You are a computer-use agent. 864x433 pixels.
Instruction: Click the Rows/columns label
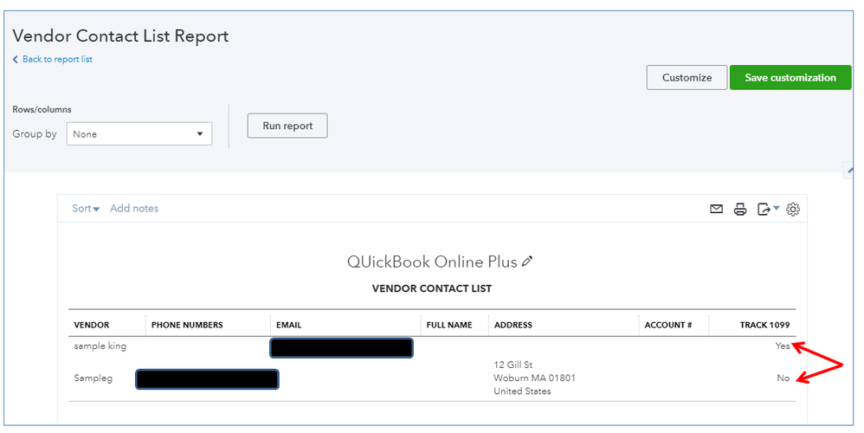(42, 109)
